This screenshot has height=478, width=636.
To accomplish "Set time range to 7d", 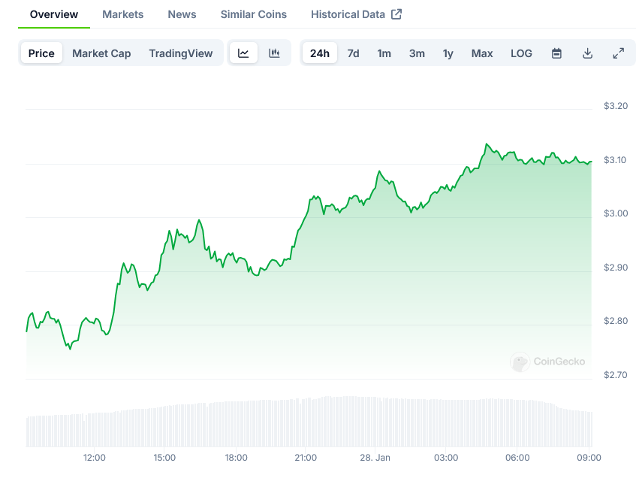I will point(353,53).
